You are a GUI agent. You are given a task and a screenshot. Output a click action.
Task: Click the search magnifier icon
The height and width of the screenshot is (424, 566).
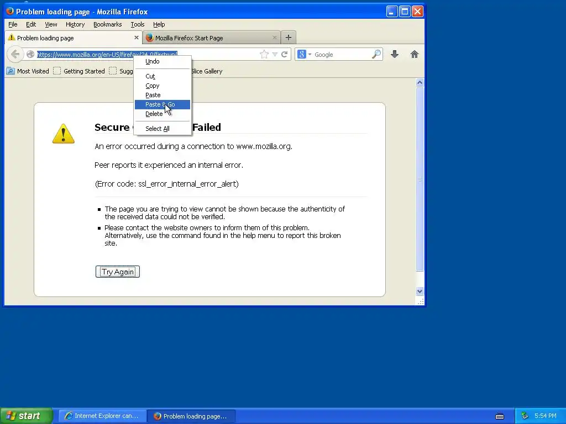(376, 55)
